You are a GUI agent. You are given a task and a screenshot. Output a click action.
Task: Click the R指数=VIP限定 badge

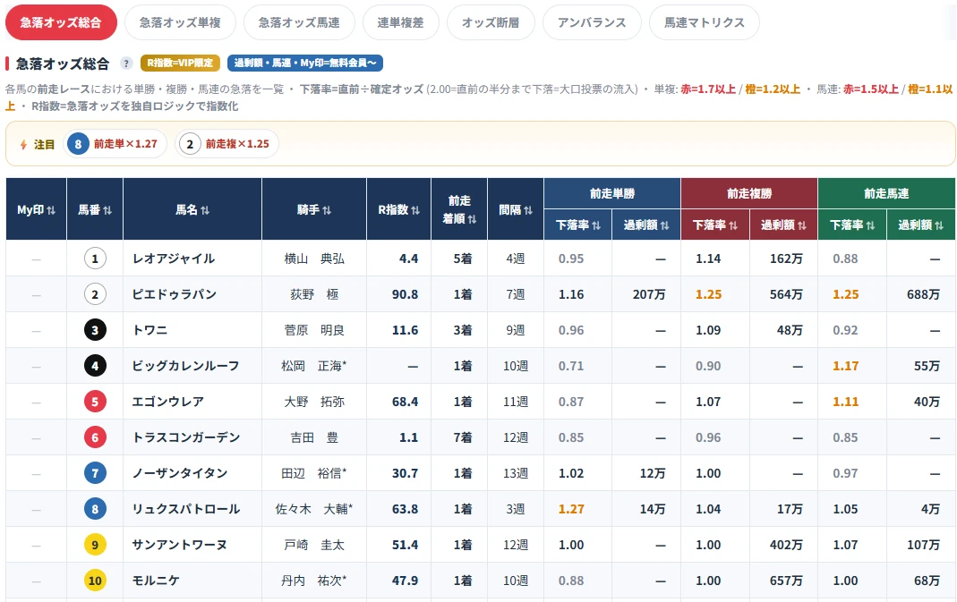[180, 63]
